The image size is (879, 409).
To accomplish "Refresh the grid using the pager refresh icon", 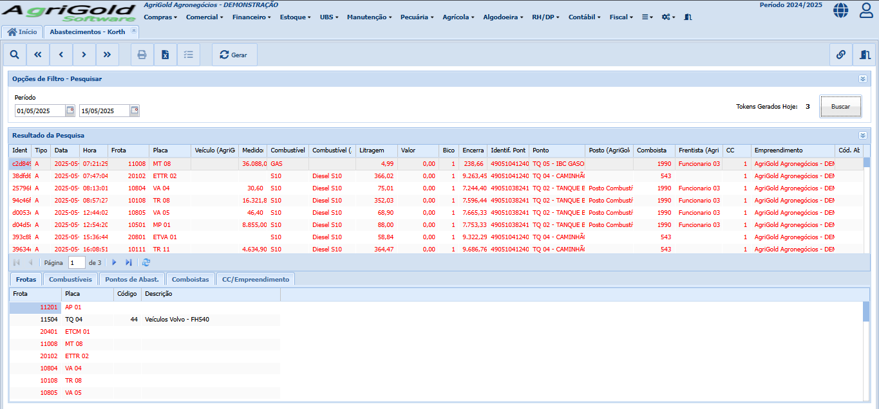I will coord(146,262).
